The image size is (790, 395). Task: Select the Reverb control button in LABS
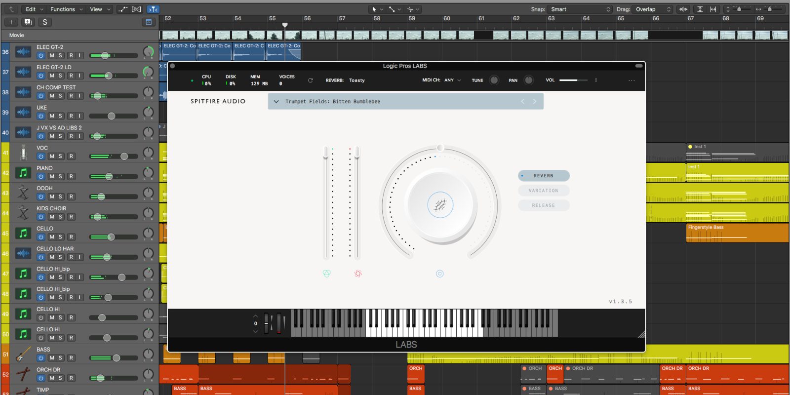pyautogui.click(x=544, y=176)
